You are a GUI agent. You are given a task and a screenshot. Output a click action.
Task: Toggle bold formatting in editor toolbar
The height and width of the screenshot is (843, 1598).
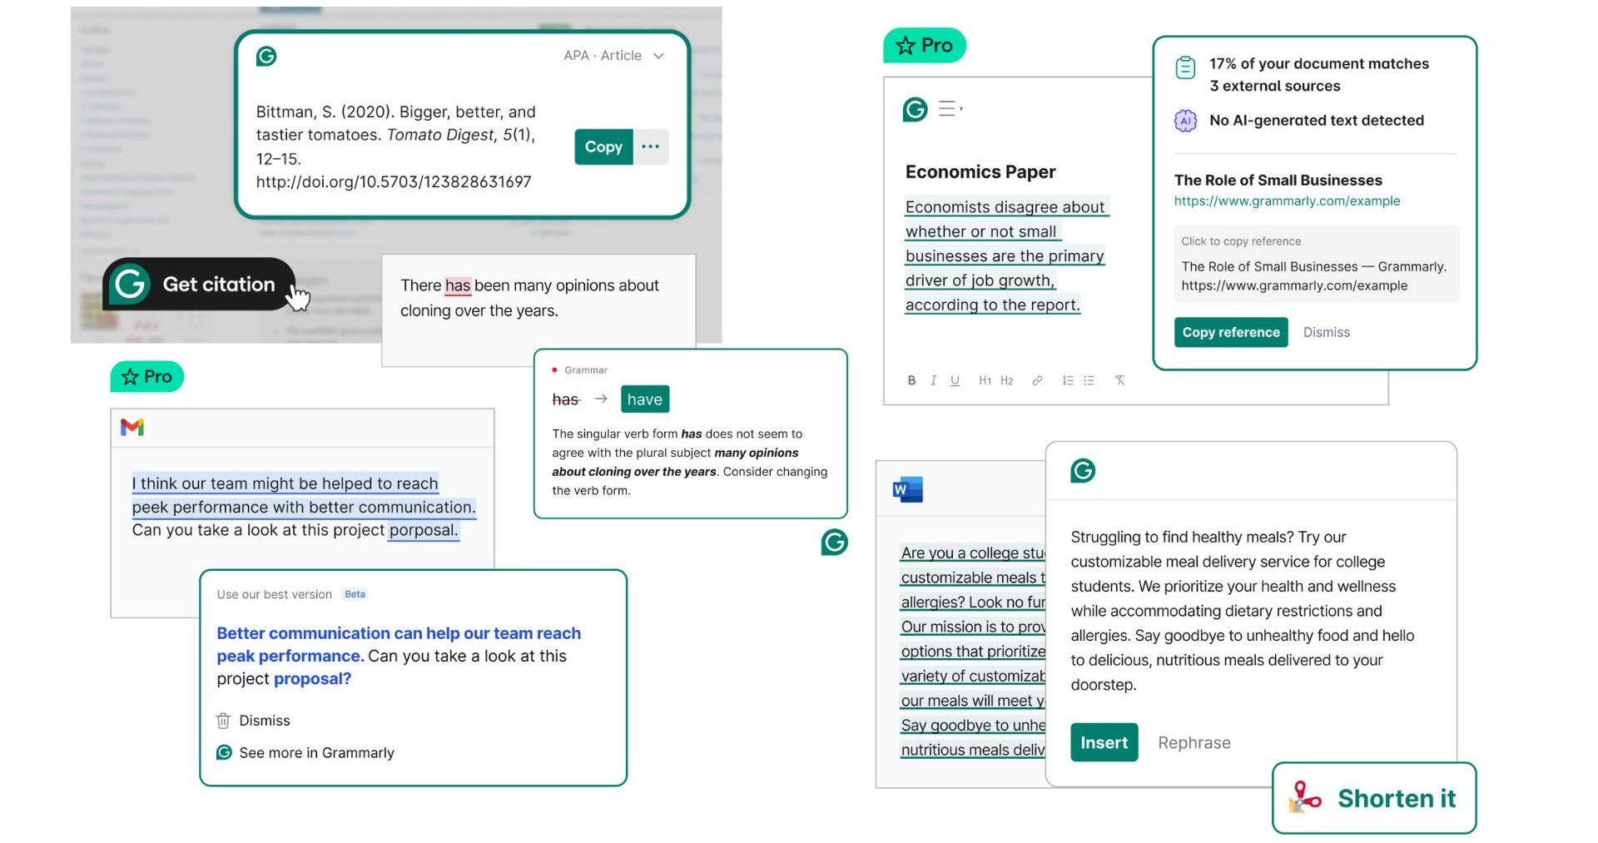[x=911, y=380]
